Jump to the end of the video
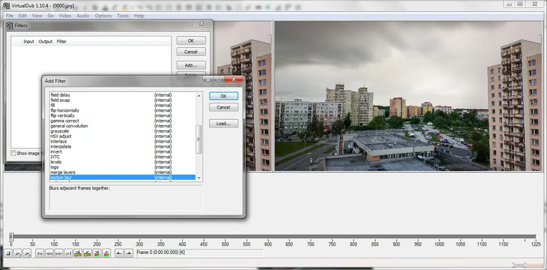The width and height of the screenshot is (547, 270). pos(68,253)
